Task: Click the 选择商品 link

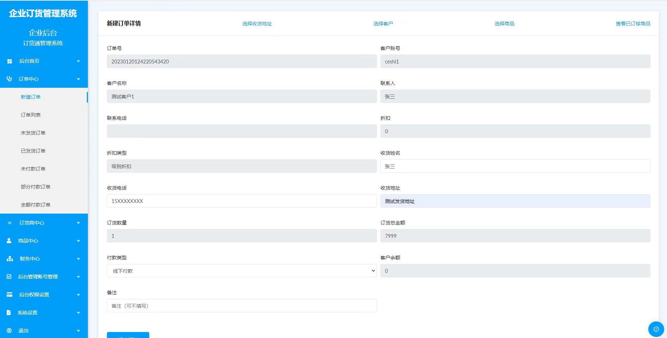Action: [x=504, y=24]
